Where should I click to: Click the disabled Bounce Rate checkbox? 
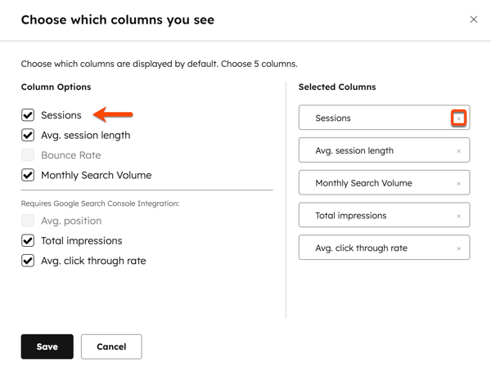28,155
